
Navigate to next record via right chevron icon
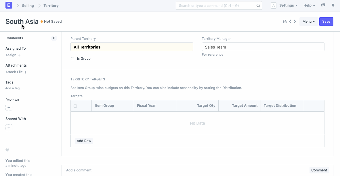click(x=295, y=21)
